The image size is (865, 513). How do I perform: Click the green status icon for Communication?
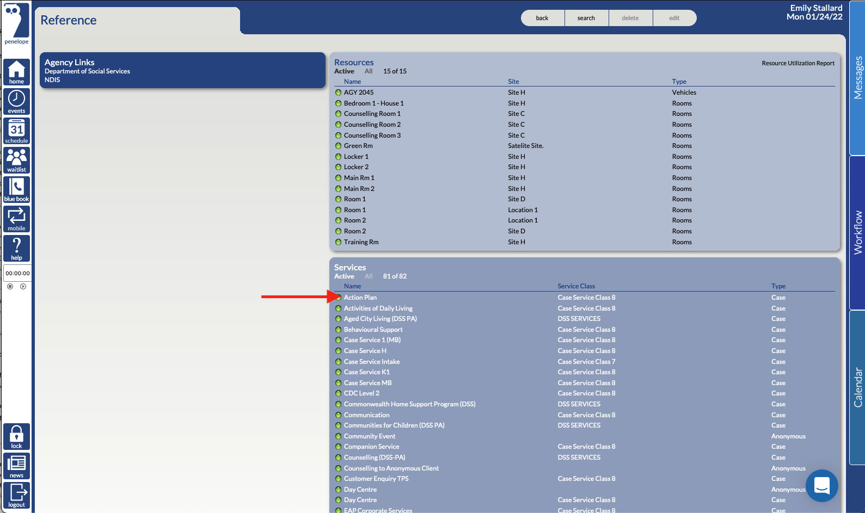[338, 415]
